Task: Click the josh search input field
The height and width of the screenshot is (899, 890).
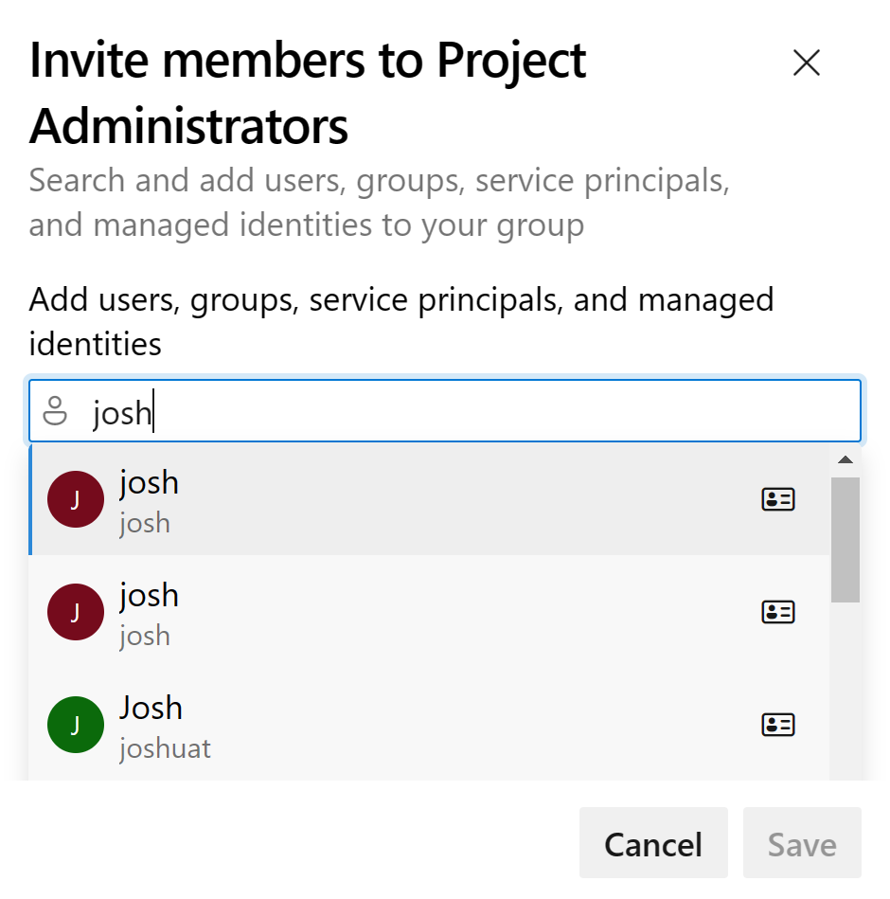Action: [x=473, y=412]
